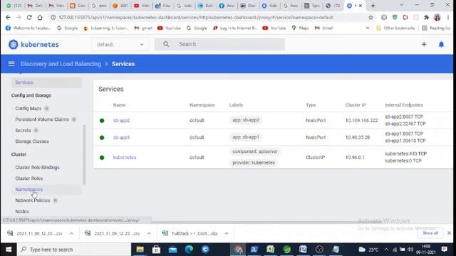Click Discovery and Load Balancing breadcrumb
456x256 pixels.
(x=61, y=64)
